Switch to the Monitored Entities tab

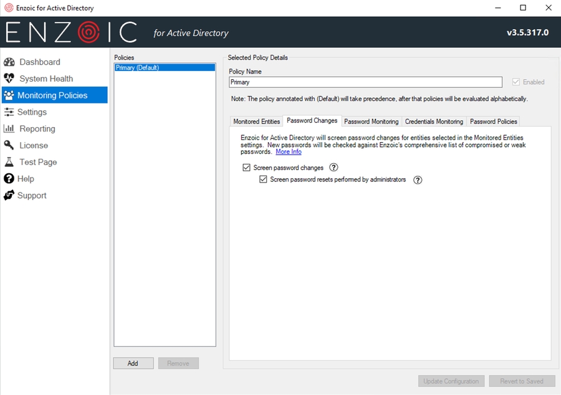[x=256, y=121]
